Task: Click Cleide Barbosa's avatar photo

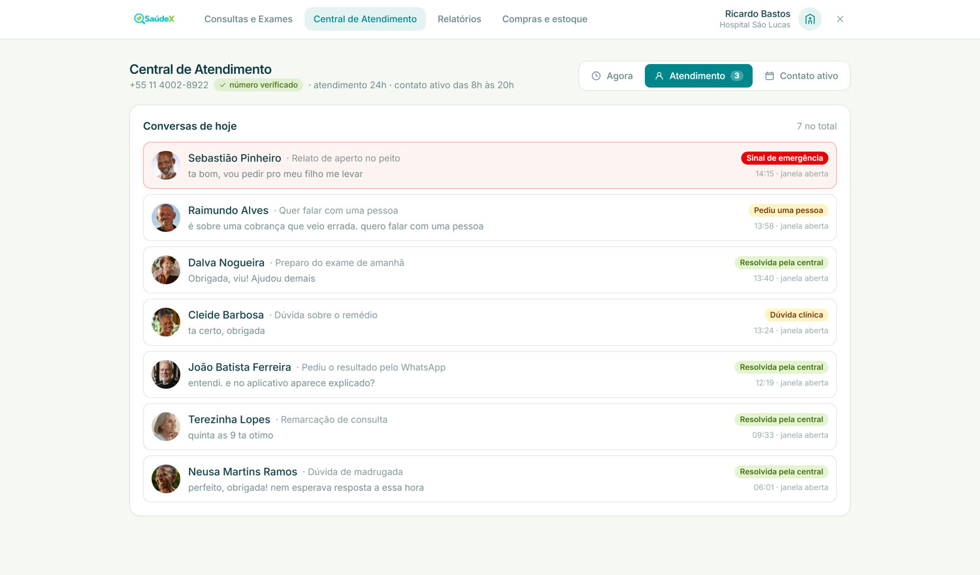Action: [x=166, y=322]
